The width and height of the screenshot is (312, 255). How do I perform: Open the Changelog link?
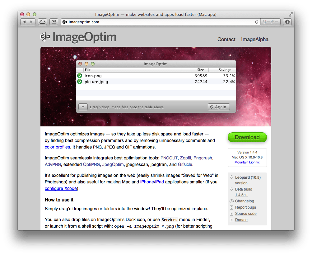244,201
